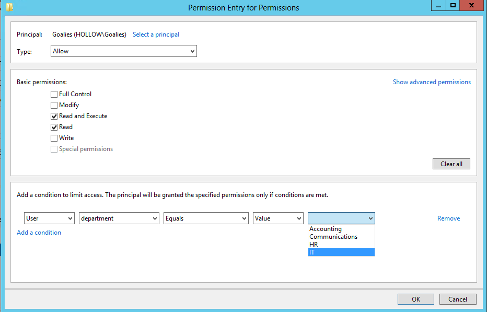The image size is (487, 312).
Task: Click Select a principal link
Action: coord(156,34)
